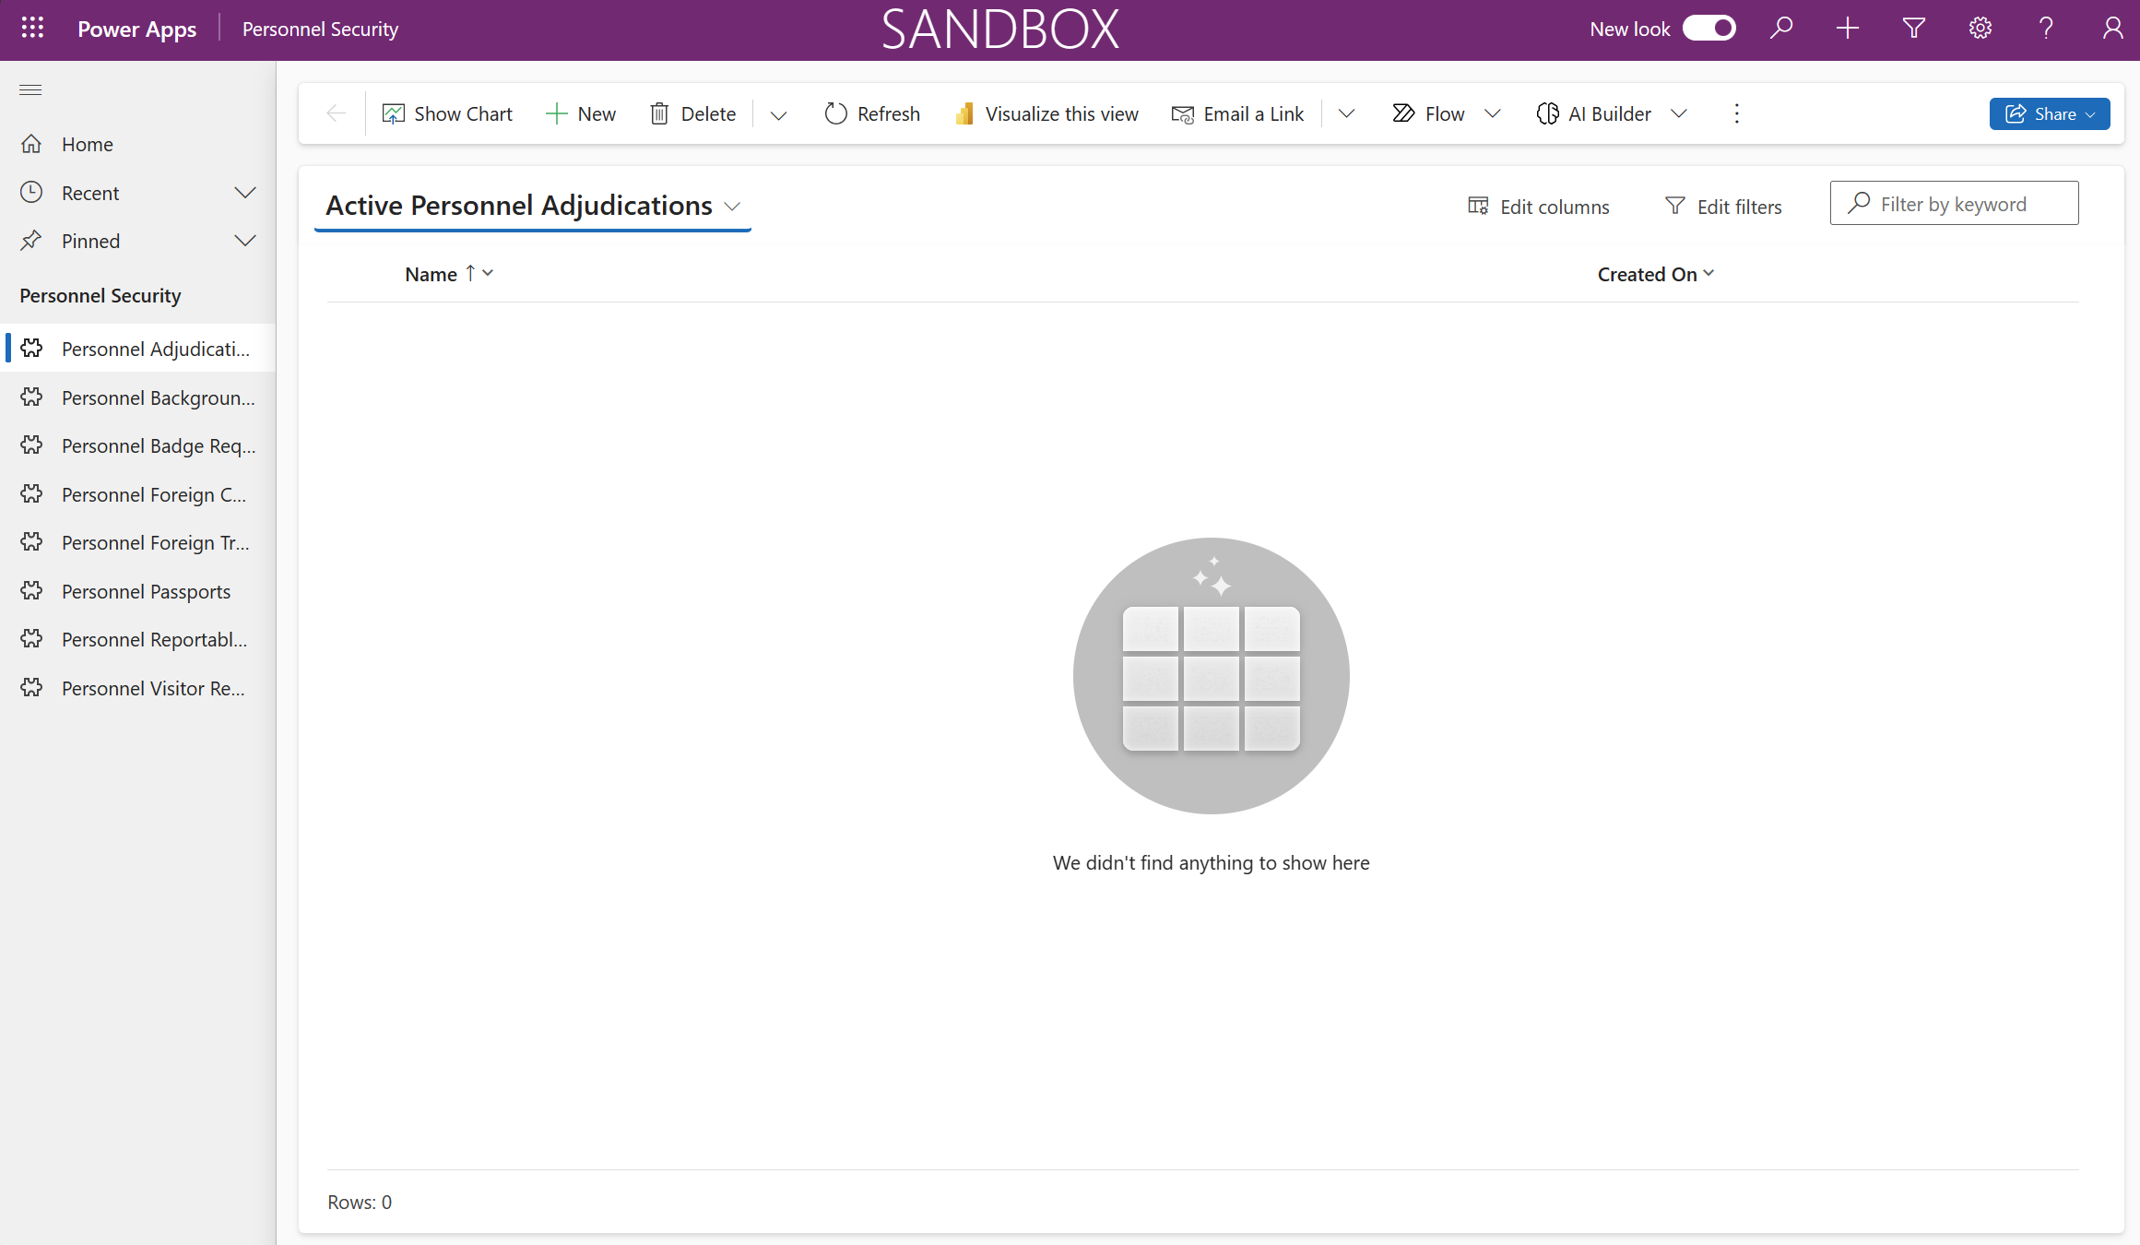Open the Flow dropdown arrow

click(1493, 113)
